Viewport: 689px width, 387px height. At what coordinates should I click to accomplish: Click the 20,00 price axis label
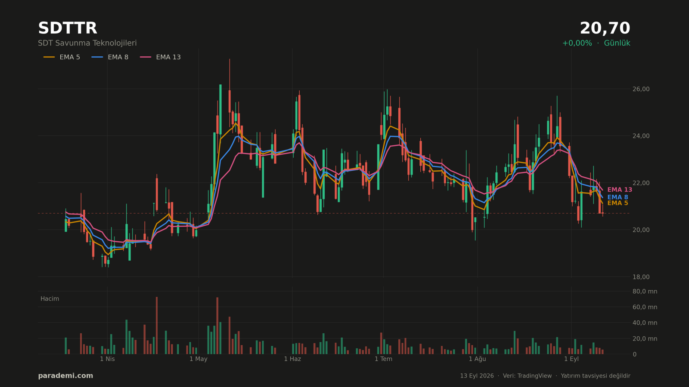tap(641, 230)
